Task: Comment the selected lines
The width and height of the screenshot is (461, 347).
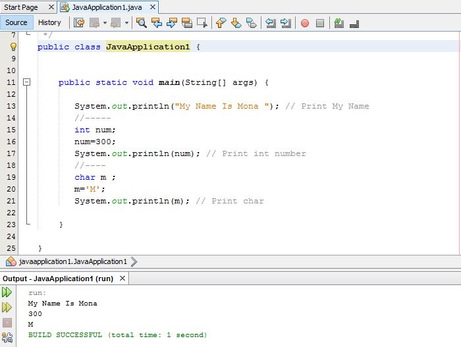Action: 339,23
